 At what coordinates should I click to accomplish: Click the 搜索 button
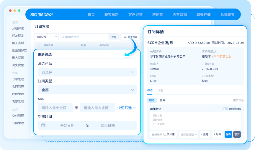114,37
